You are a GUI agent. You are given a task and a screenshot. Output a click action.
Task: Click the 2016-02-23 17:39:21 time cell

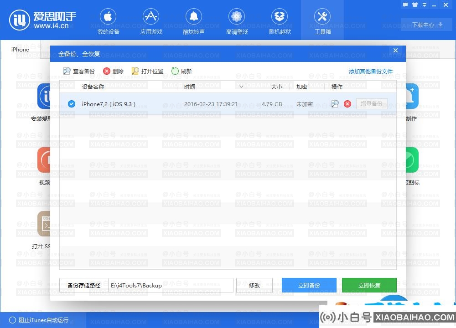(x=211, y=104)
